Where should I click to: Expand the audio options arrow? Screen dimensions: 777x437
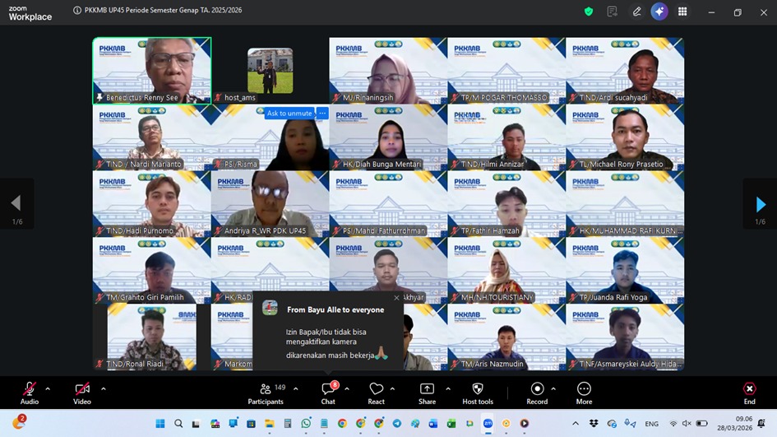pyautogui.click(x=48, y=388)
